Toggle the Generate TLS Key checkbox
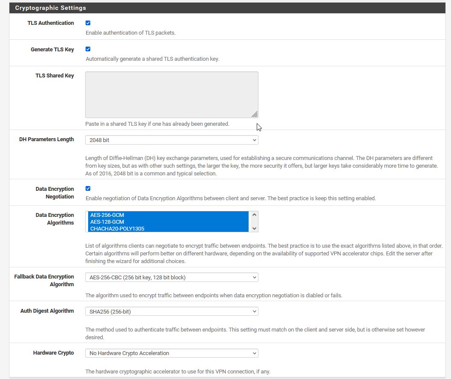The width and height of the screenshot is (451, 379). pos(88,49)
